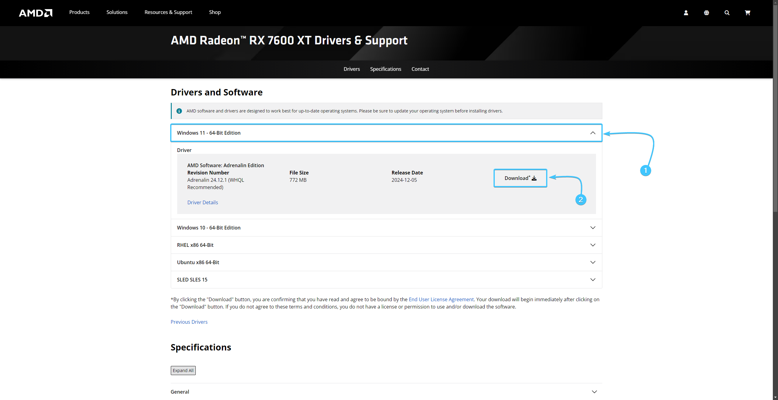Click the scrollbar down arrow
The image size is (778, 400).
pyautogui.click(x=775, y=398)
